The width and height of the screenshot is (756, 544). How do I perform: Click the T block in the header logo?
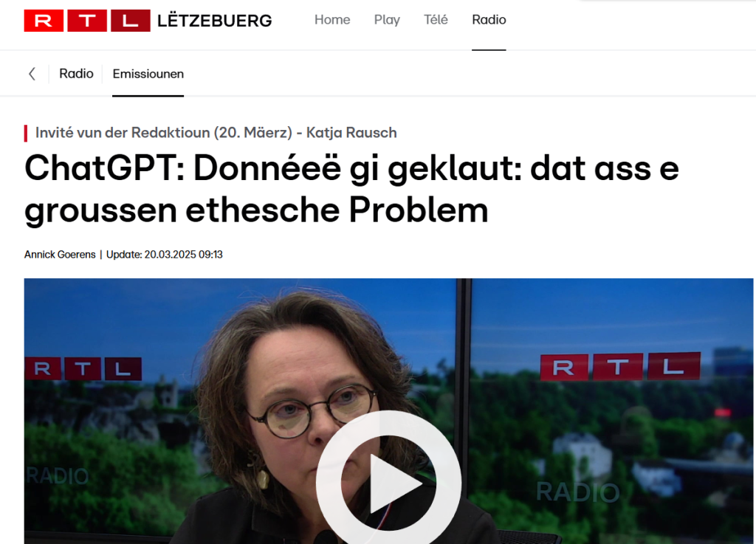coord(87,21)
